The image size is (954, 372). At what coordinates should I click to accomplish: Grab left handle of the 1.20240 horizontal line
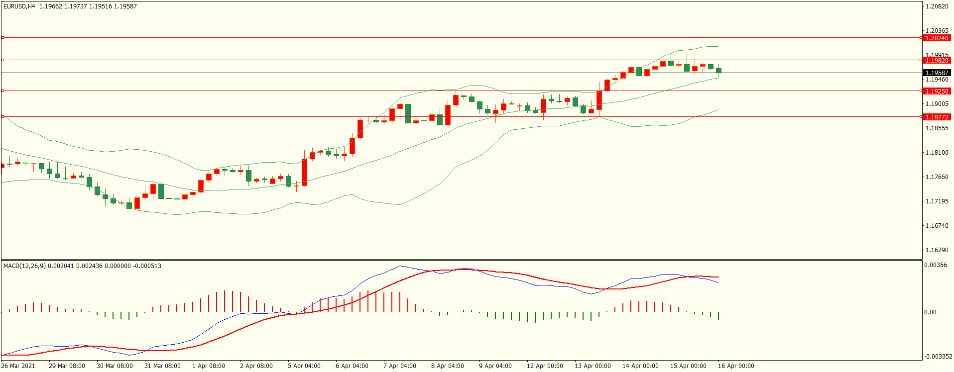2,37
